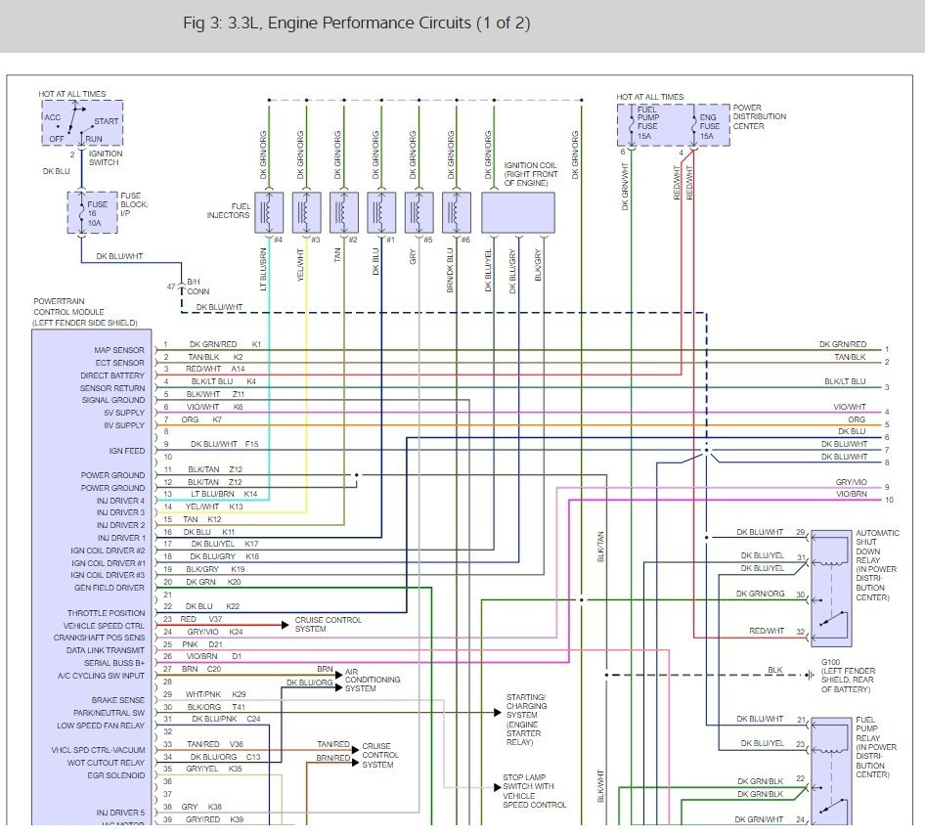Select fuel injector #5 symbol
The width and height of the screenshot is (925, 837).
[419, 212]
